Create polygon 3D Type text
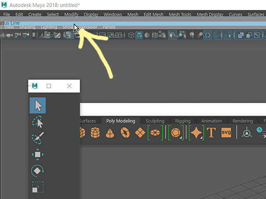The height and width of the screenshot is (199, 266). [x=212, y=133]
